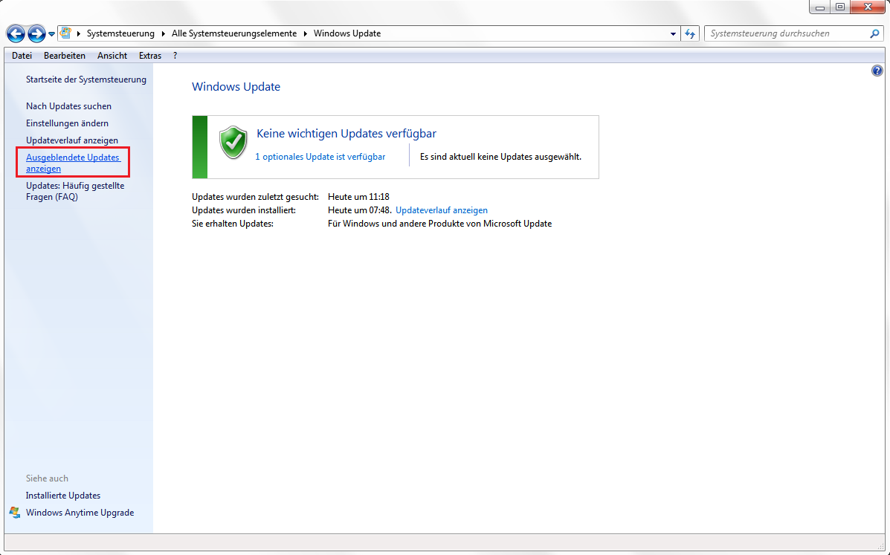Click Updateverlauf anzeigen next to install time
Image resolution: width=890 pixels, height=555 pixels.
442,210
